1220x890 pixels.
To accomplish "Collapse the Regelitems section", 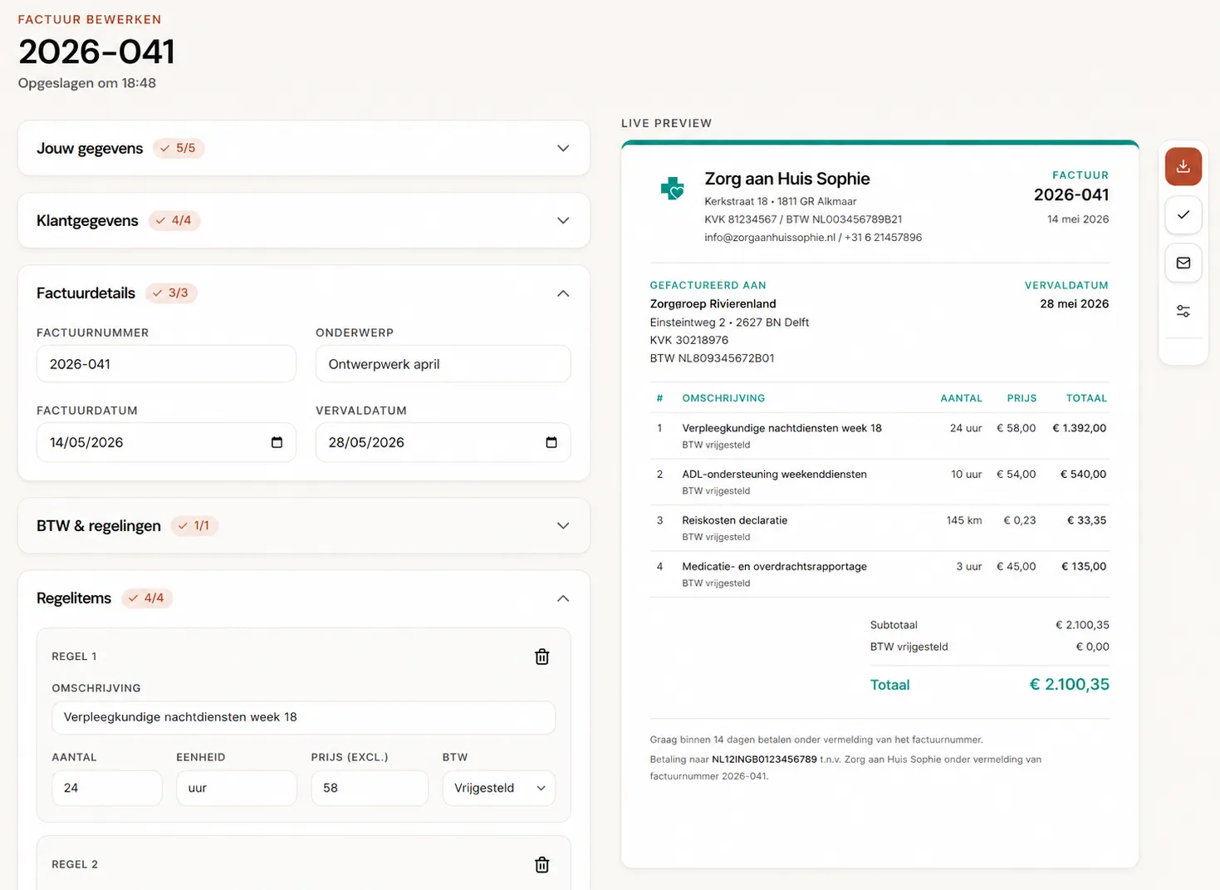I will (x=562, y=598).
